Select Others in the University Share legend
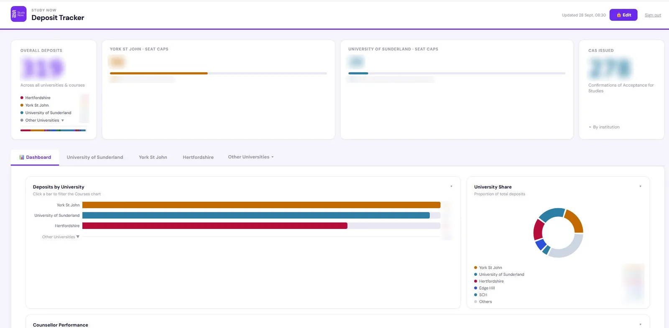Screen dimensions: 669x328 (483, 302)
